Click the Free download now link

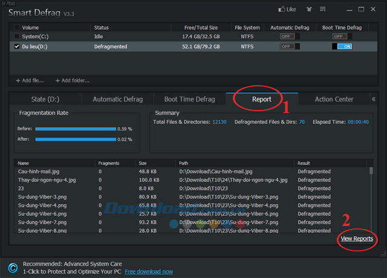pos(149,272)
